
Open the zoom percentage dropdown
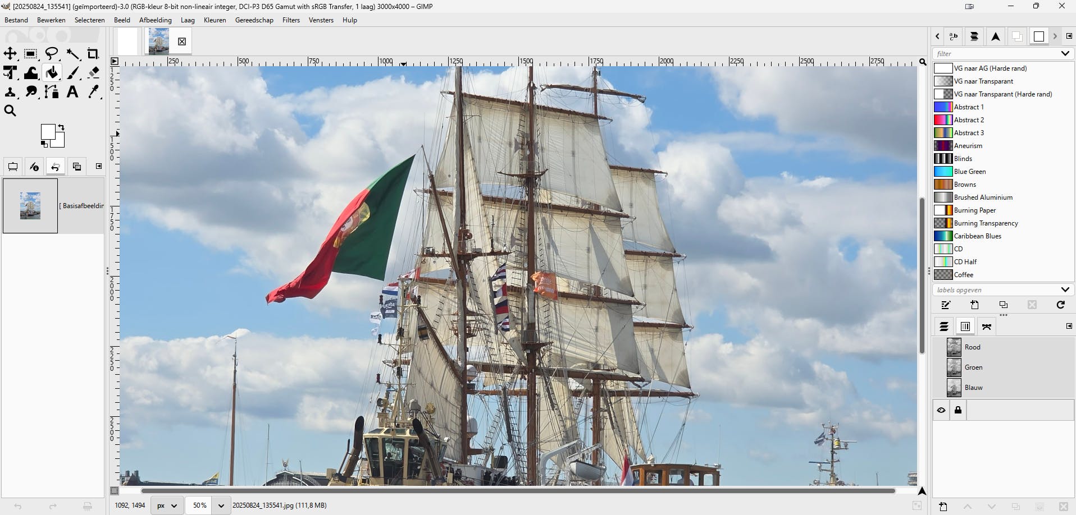pyautogui.click(x=221, y=505)
